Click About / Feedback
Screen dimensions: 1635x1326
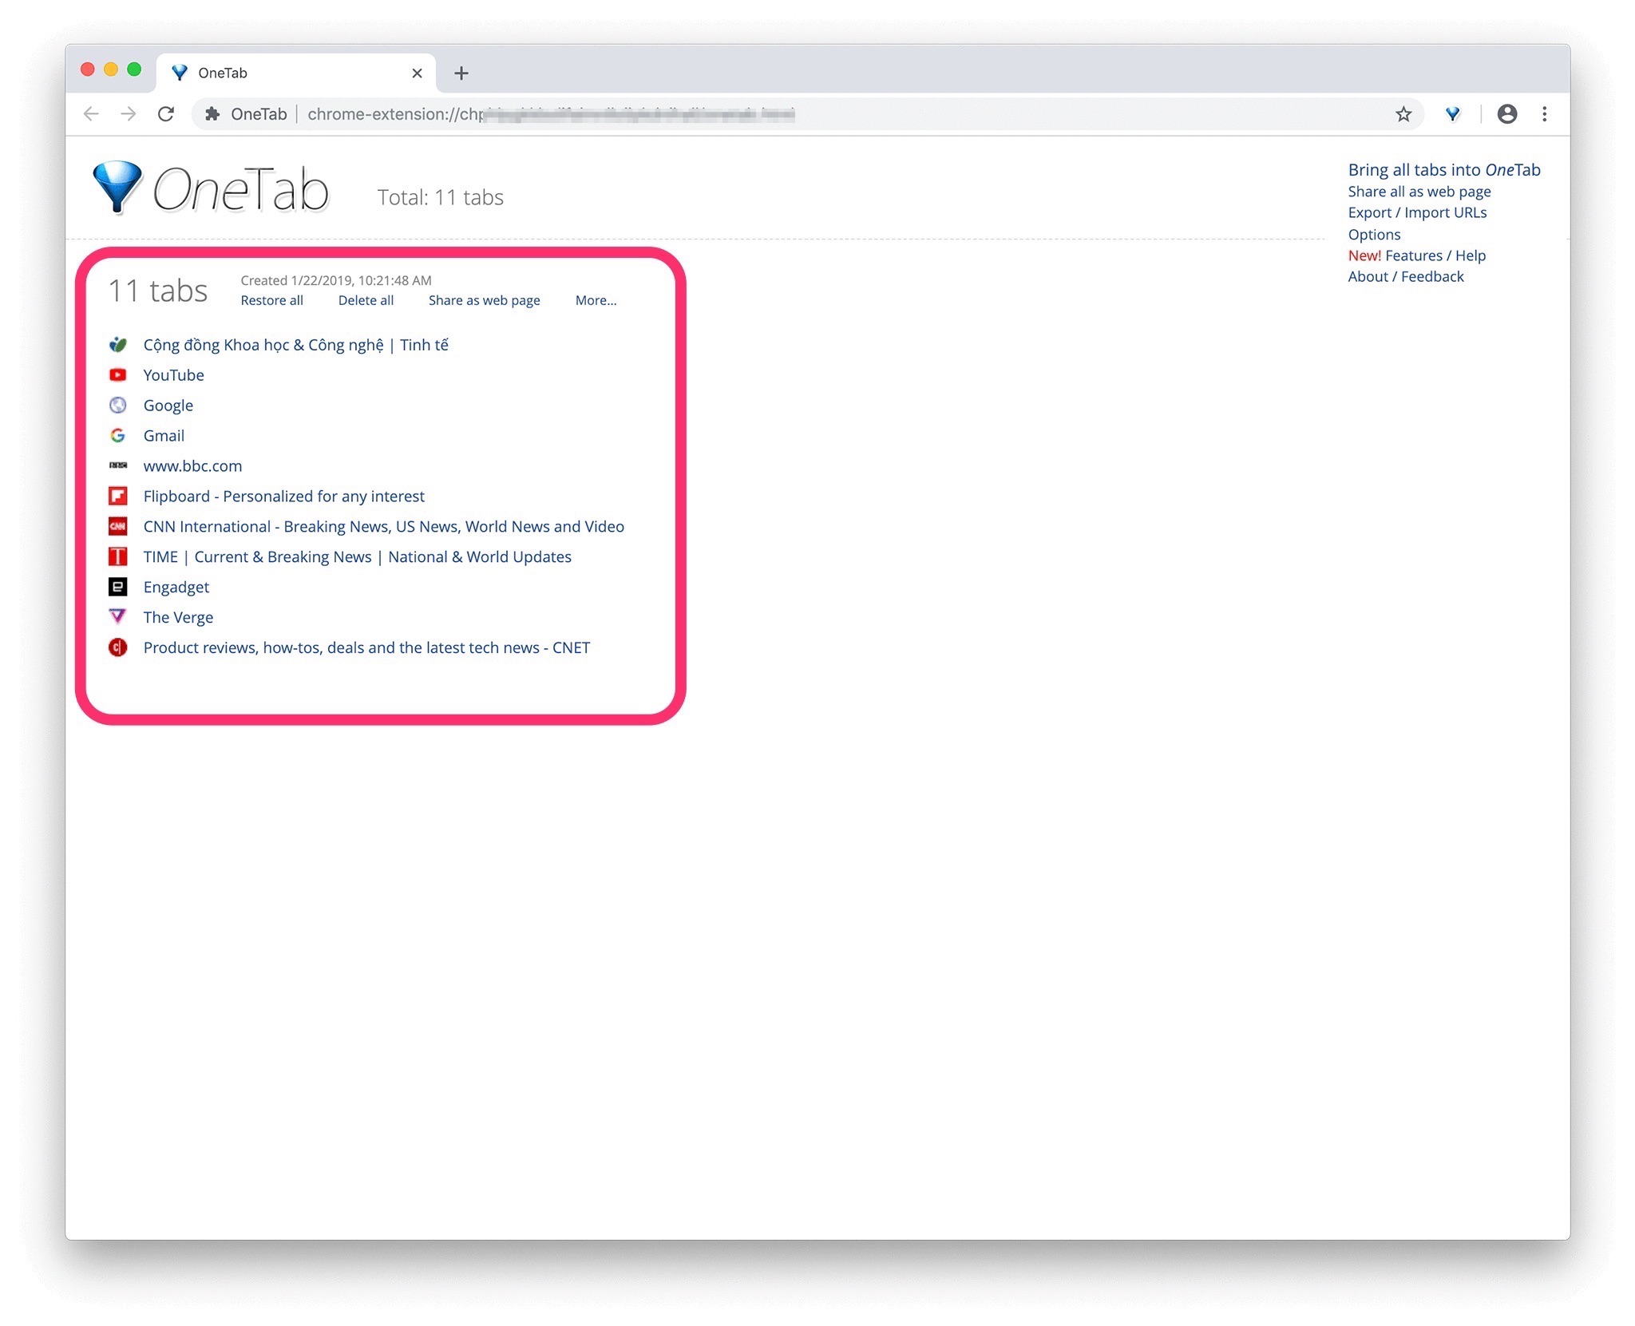tap(1406, 277)
